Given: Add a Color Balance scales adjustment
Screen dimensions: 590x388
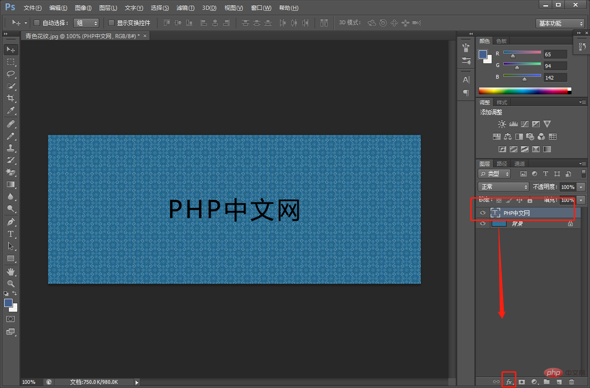Looking at the screenshot, I should 508,137.
